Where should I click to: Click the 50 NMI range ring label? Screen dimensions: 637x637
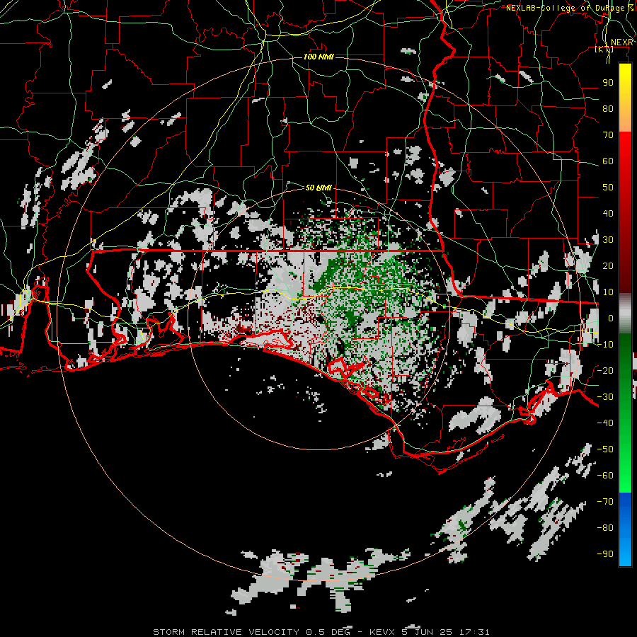point(318,188)
